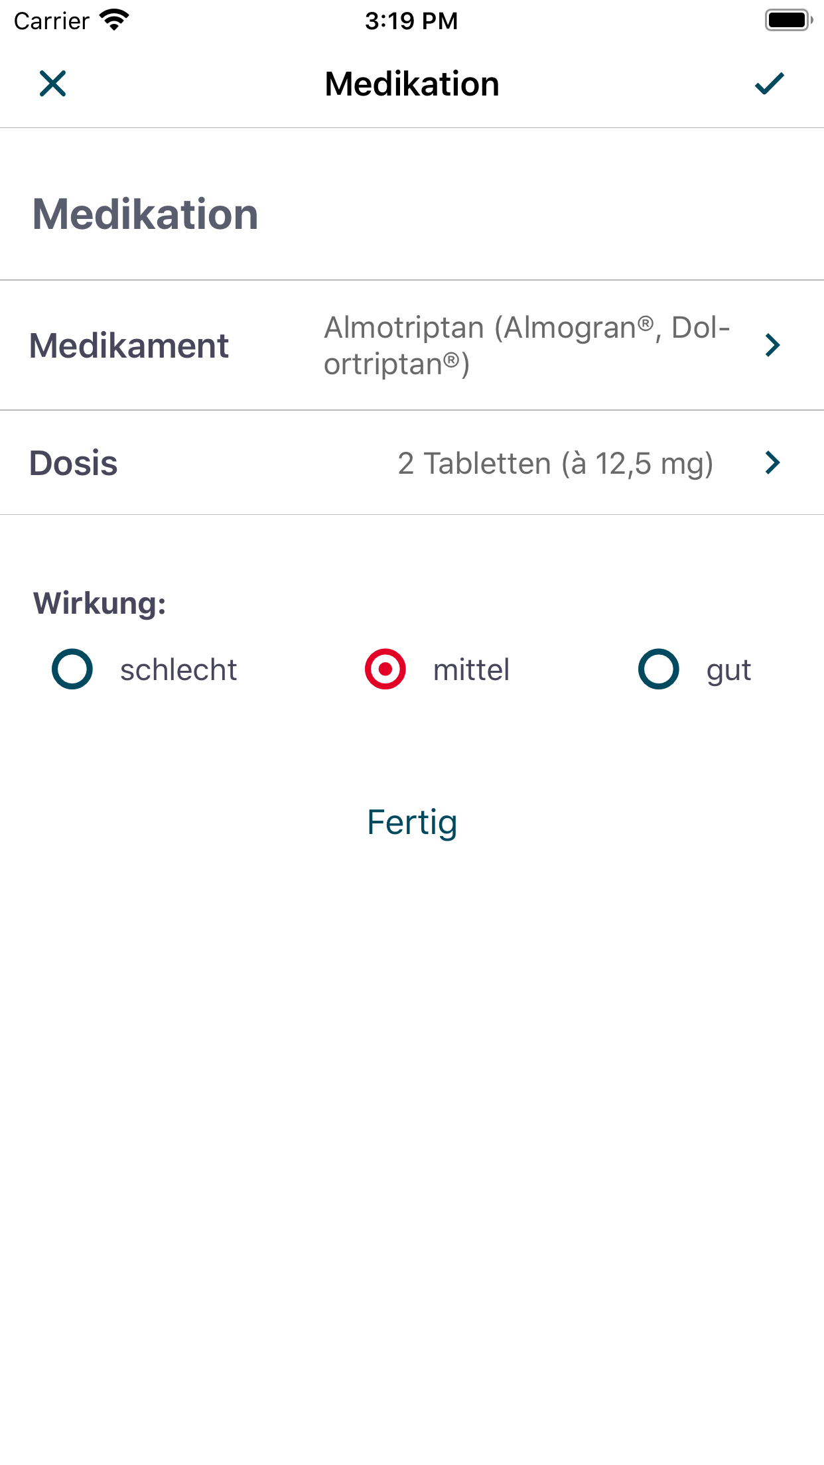Tap the X icon to cancel medication entry
Image resolution: width=824 pixels, height=1465 pixels.
(53, 84)
